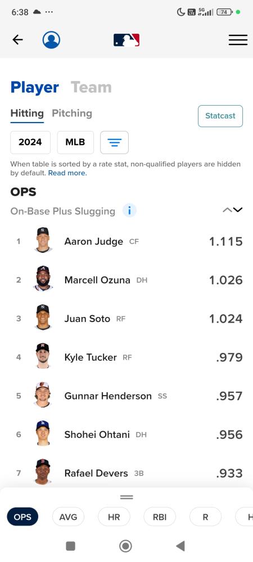Viewport: 253px width, 562px height.
Task: Follow the Read more link
Action: tap(67, 173)
